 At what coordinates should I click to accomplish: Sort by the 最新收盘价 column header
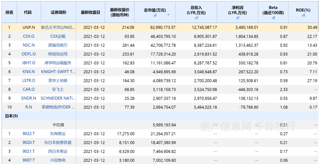point(119,12)
